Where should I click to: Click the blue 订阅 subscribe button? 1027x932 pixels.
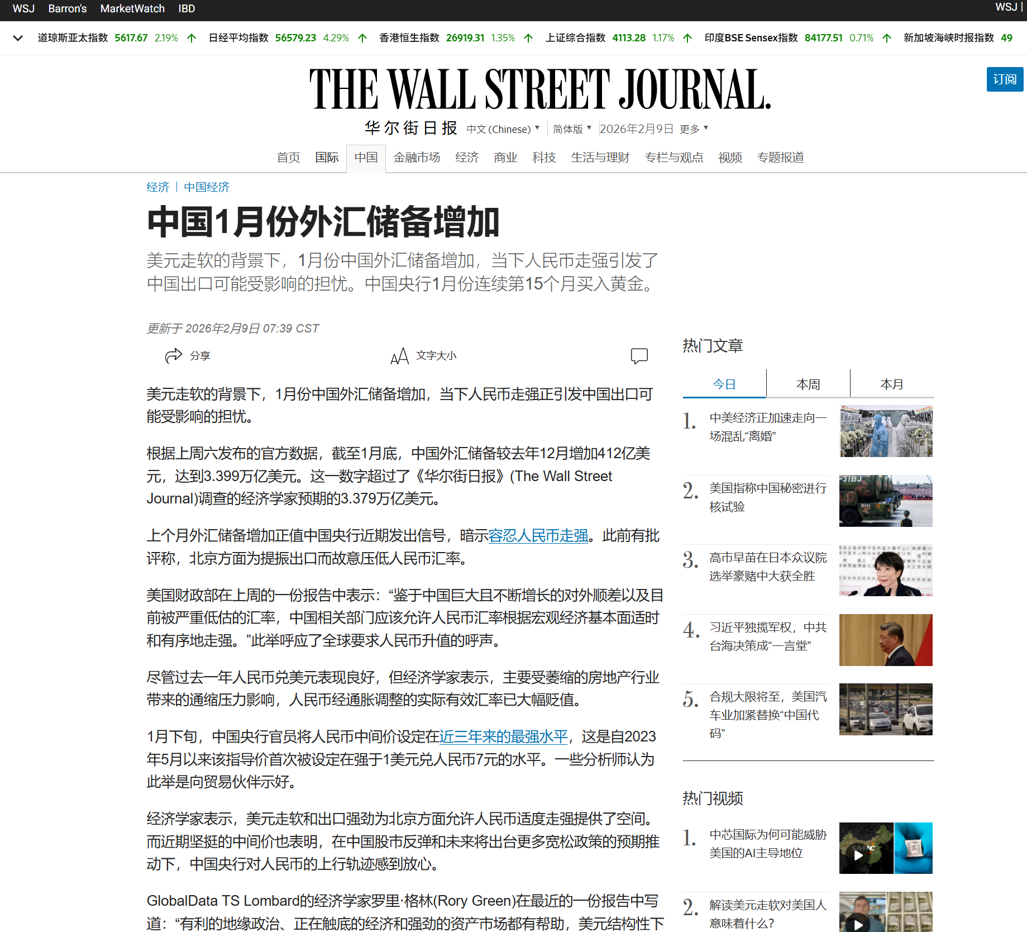tap(1004, 79)
